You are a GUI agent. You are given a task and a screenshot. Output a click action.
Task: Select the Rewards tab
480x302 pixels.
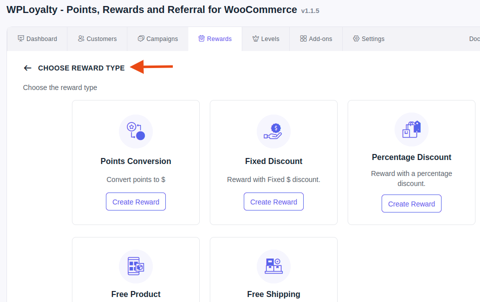pos(215,39)
